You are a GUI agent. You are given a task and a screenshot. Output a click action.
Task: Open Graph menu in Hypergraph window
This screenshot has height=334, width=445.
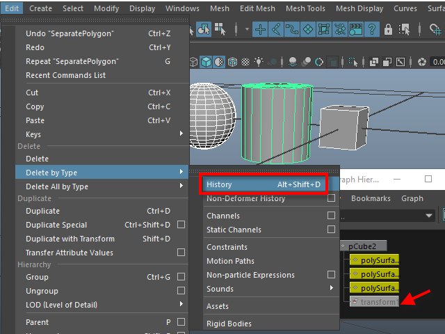coord(412,198)
